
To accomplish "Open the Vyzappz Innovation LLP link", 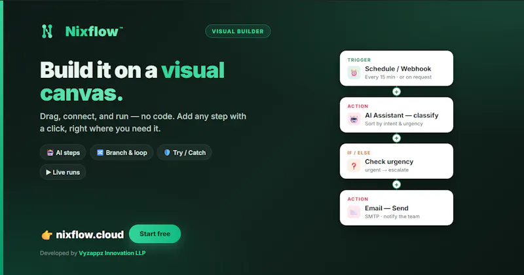I will (x=112, y=253).
